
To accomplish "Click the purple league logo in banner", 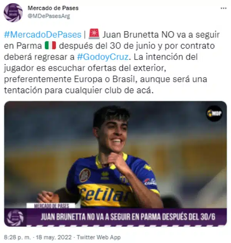I will point(15,217).
